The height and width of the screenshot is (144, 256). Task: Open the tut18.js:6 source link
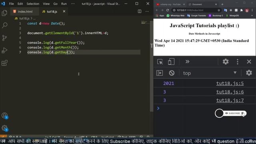point(230,92)
